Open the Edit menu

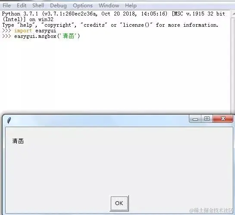click(22, 6)
